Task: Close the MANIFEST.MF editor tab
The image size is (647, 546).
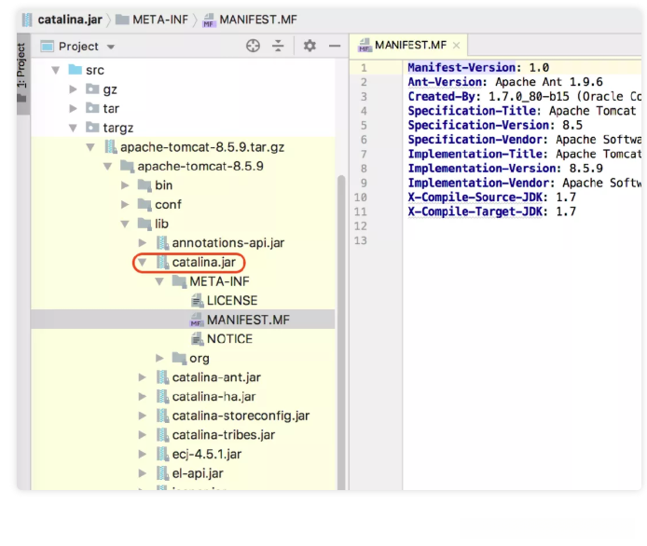Action: (x=457, y=46)
